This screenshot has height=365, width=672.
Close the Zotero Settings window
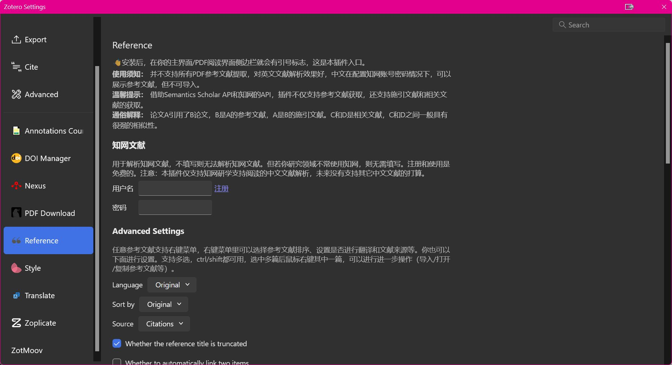(x=664, y=7)
